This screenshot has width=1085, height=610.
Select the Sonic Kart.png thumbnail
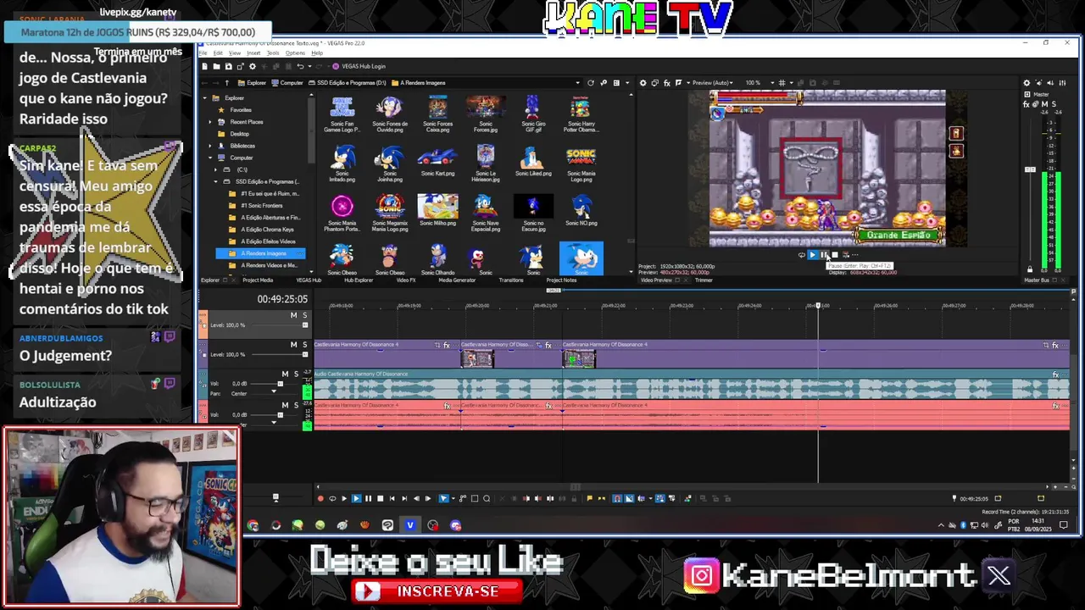coord(437,161)
